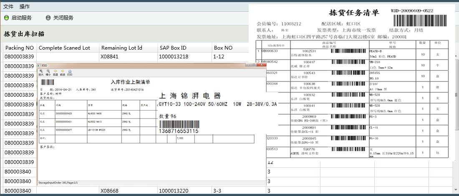Select the 1000013220 SAP box cell
This screenshot has height=196, width=459.
coord(185,191)
